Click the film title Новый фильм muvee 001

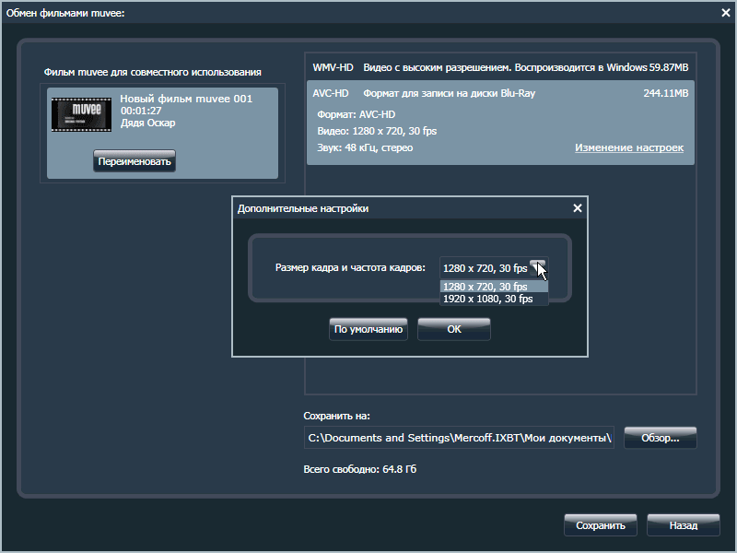coord(186,99)
